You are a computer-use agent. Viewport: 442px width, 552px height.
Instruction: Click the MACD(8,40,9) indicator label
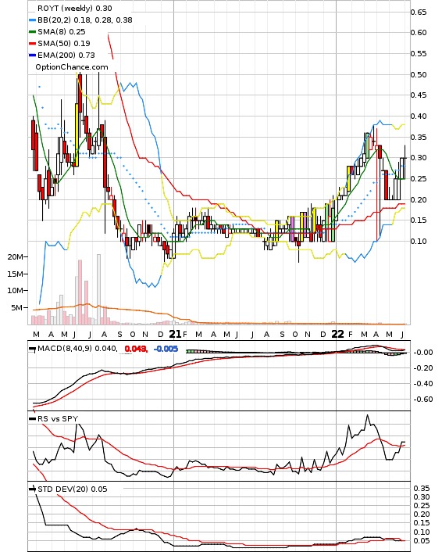tap(65, 349)
